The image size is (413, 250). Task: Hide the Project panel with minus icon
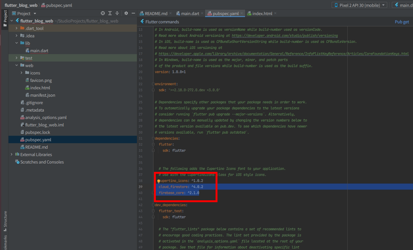[133, 13]
